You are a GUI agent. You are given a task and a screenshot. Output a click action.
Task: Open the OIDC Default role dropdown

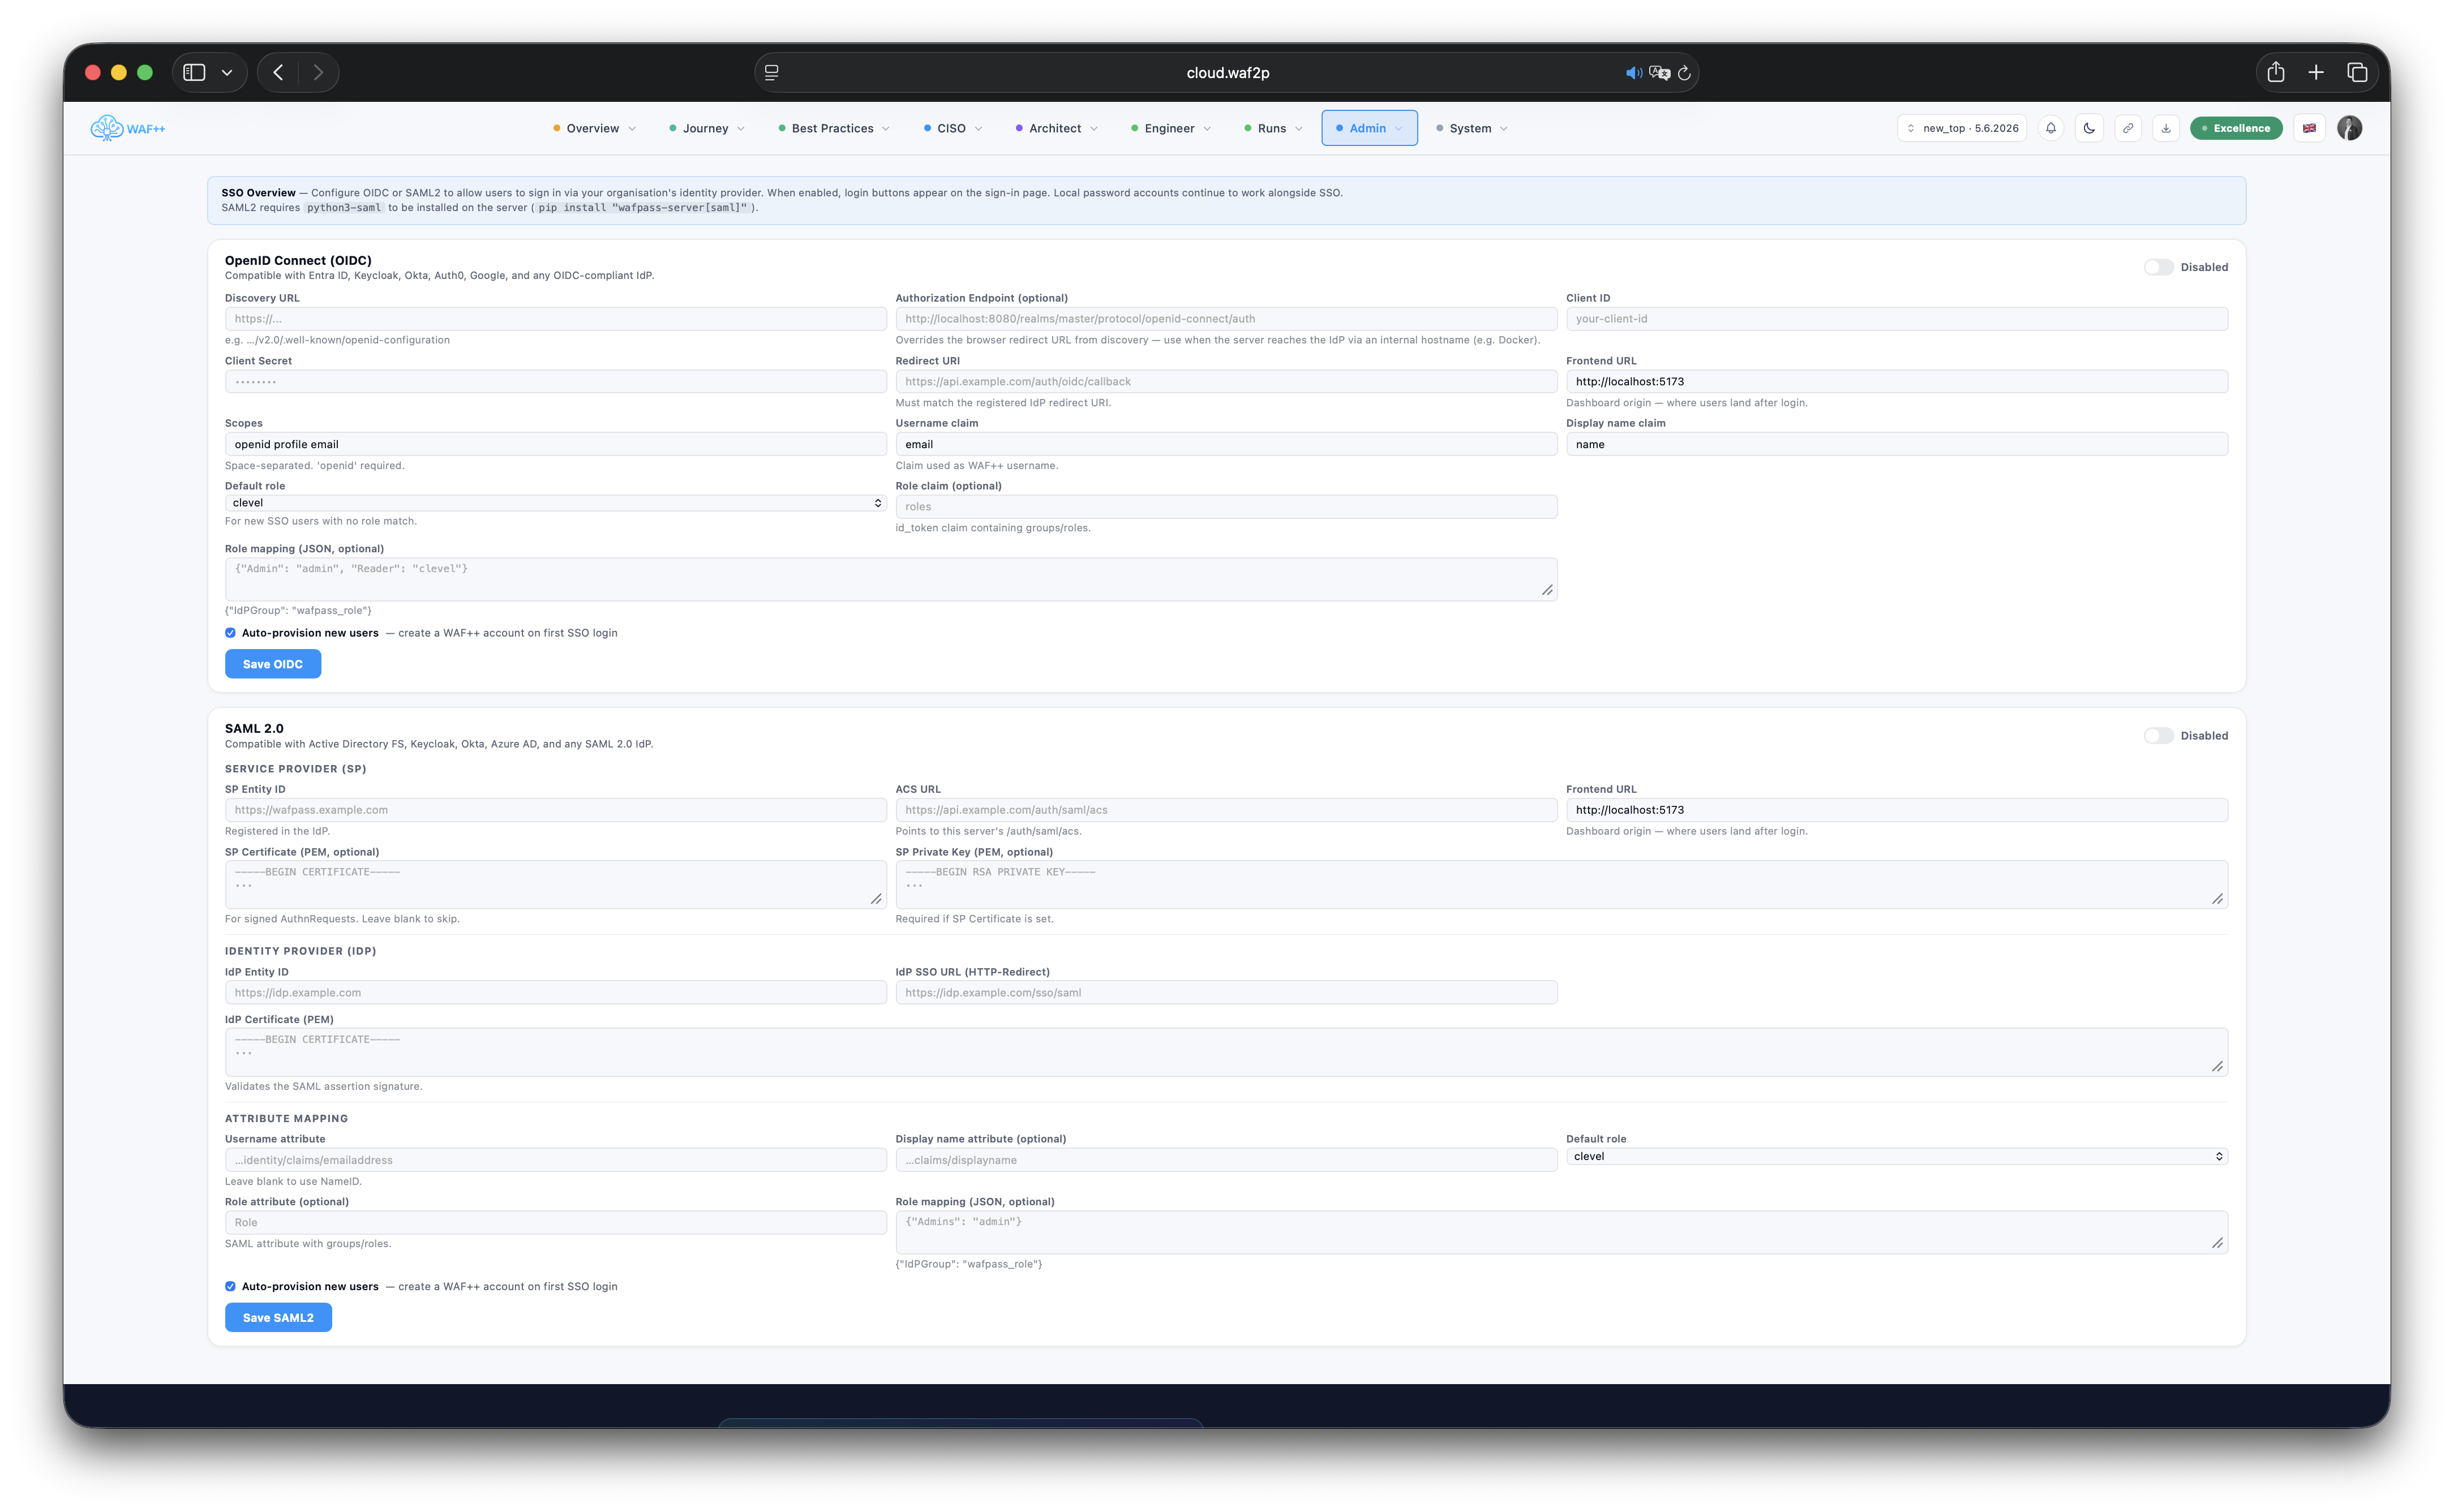tap(555, 503)
